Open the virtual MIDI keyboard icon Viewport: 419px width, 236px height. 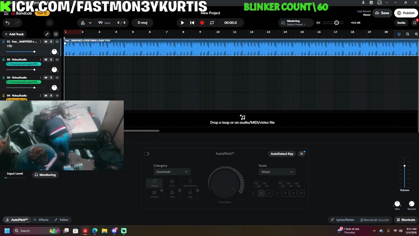click(50, 23)
